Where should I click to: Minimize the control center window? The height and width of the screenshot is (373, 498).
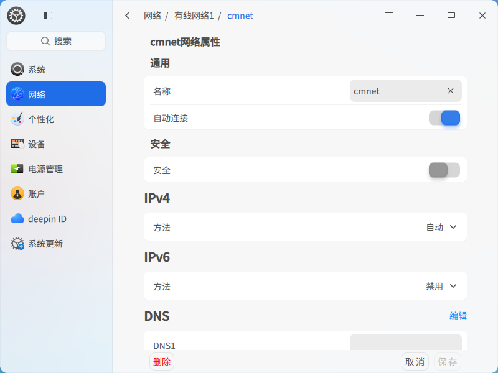click(x=420, y=16)
